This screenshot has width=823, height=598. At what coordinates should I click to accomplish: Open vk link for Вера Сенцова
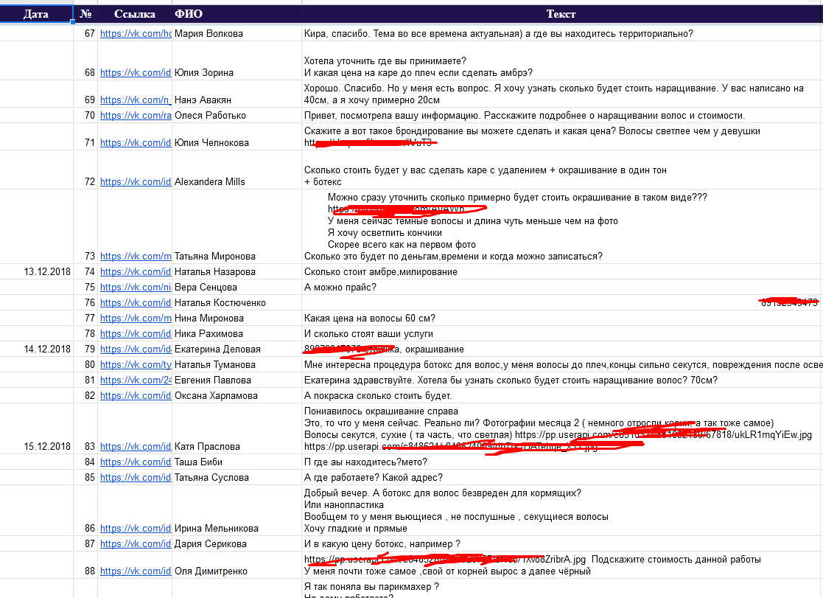click(136, 288)
